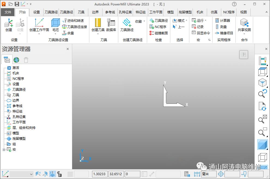Select 层、组合和夹持 tree item
This screenshot has width=270, height=179.
click(x=24, y=128)
